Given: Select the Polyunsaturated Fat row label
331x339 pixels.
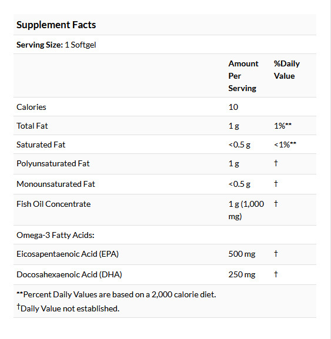Looking at the screenshot, I should coord(53,164).
